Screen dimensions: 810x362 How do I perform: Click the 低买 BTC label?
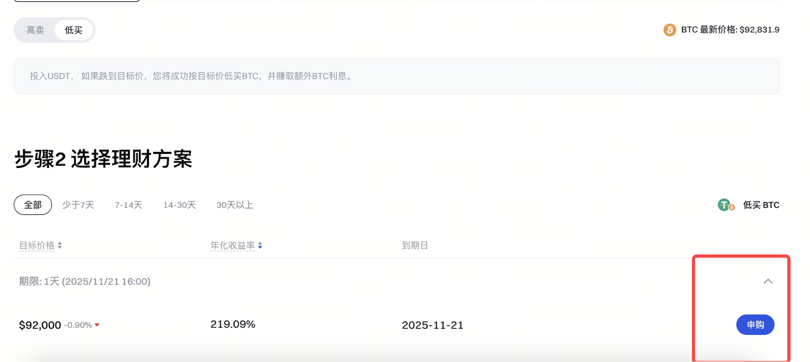click(x=761, y=205)
